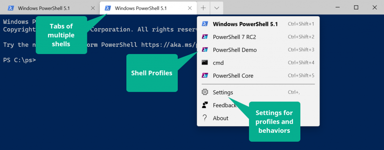Select the bold Windows PowerShell 5.1 menu entry
Image resolution: width=384 pixels, height=150 pixels.
[245, 24]
